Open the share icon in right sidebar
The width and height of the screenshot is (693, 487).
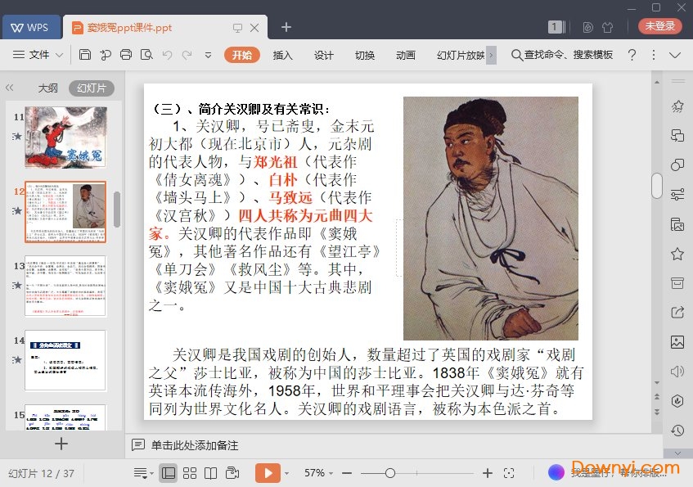click(x=677, y=312)
